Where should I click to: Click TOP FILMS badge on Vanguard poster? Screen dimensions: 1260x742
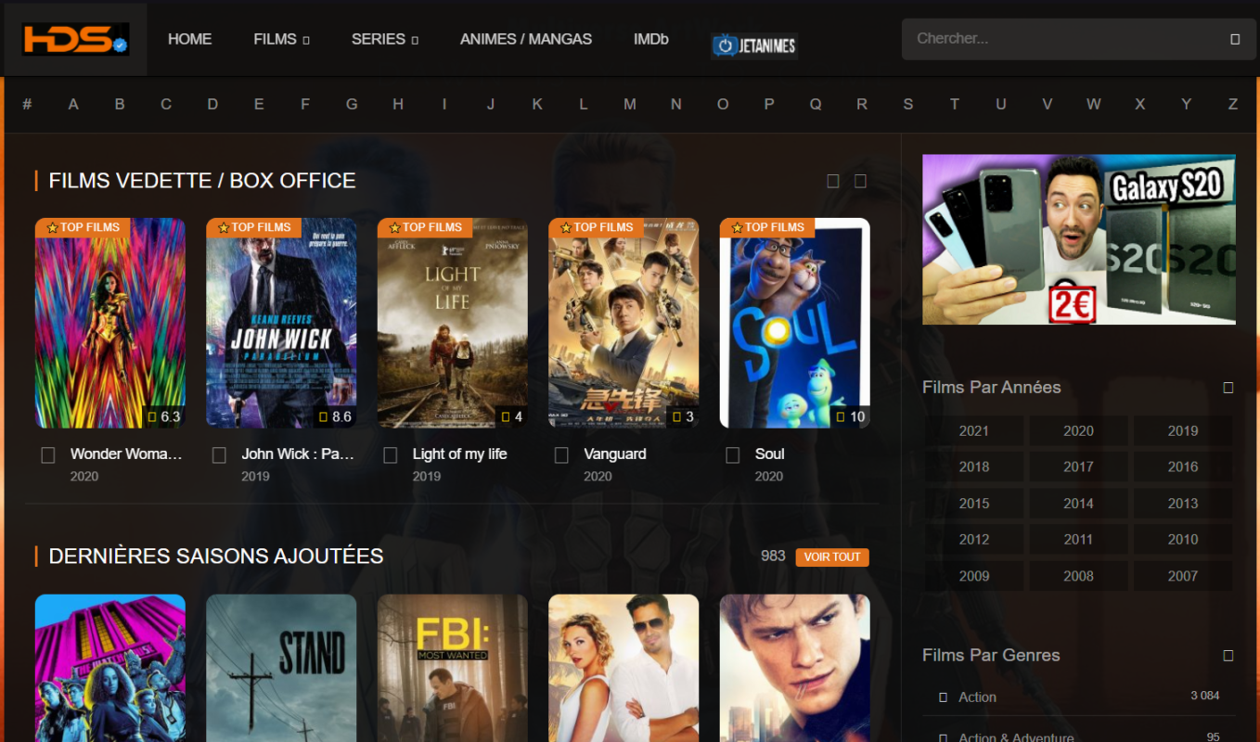pos(597,227)
